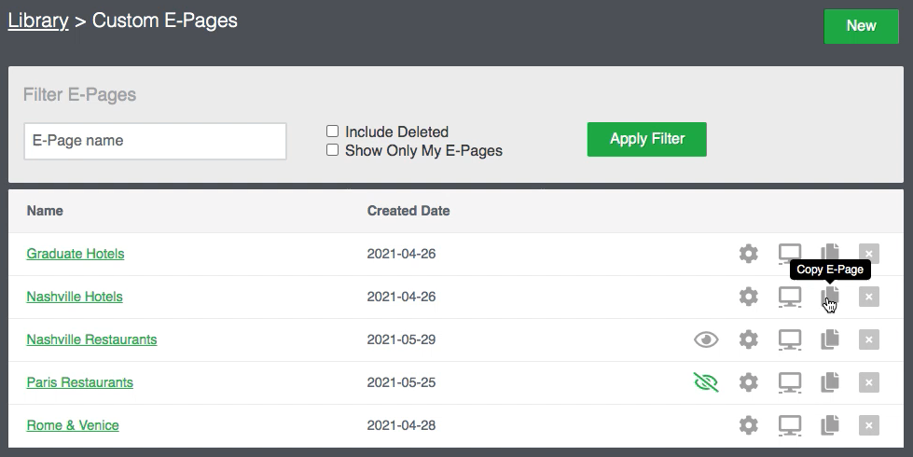Open the Graduate Hotels link
913x457 pixels.
(x=76, y=254)
